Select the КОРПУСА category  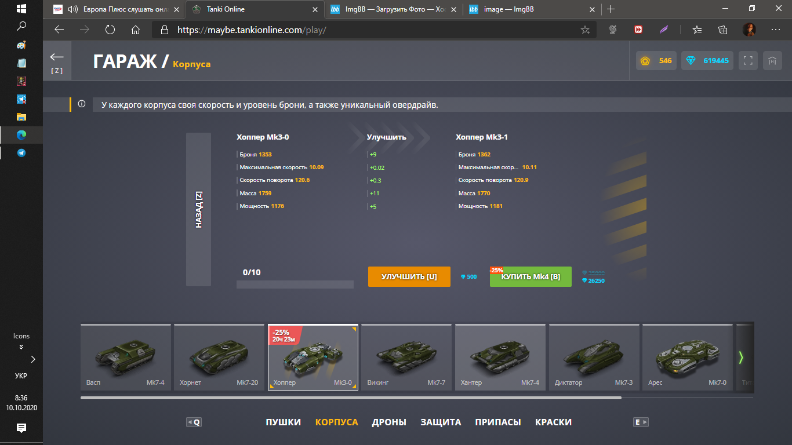[x=337, y=422]
